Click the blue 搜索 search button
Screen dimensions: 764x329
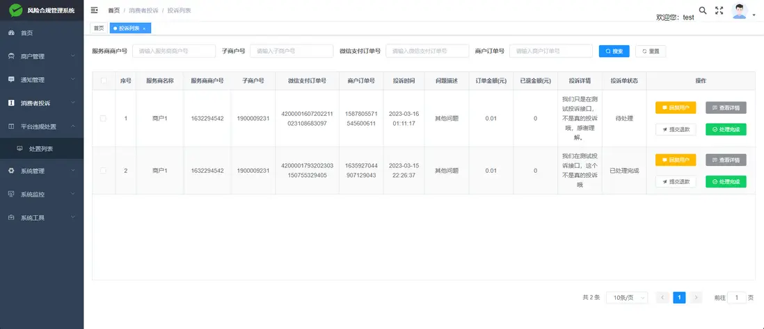click(614, 51)
